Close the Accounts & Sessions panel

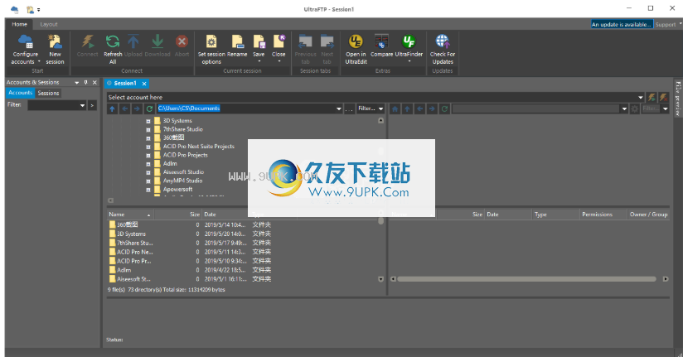94,82
